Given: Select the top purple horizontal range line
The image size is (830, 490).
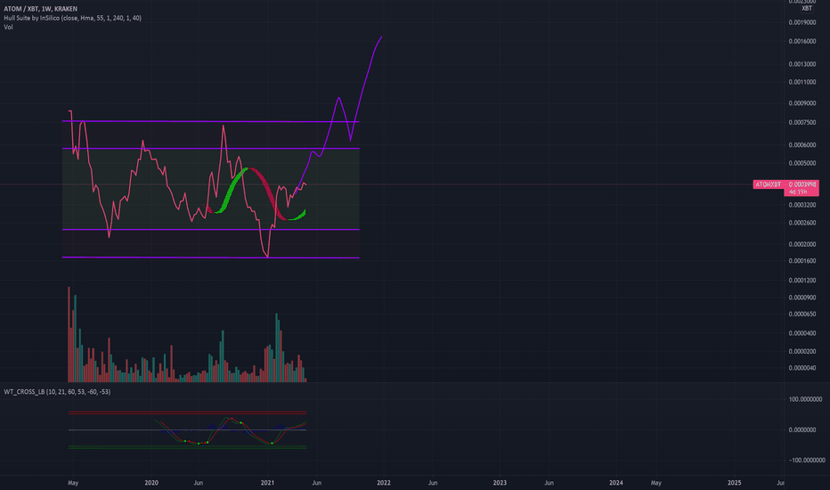Looking at the screenshot, I should coord(211,121).
